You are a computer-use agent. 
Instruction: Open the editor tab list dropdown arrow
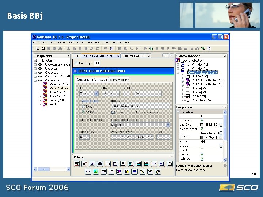[x=172, y=55]
